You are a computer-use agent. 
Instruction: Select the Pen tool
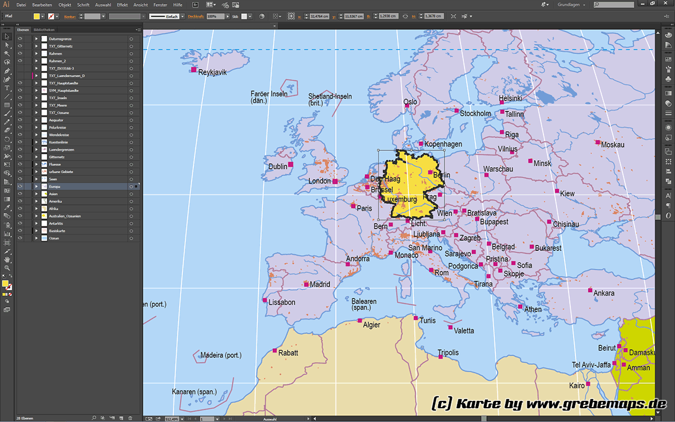point(7,71)
